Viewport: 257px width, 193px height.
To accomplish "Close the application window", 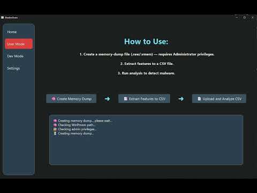I will tap(253, 18).
